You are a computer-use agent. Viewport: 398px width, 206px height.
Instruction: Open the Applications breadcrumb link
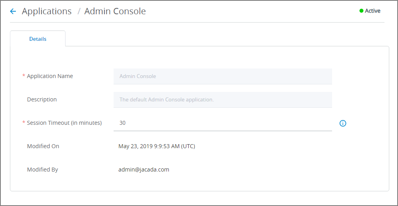(47, 11)
